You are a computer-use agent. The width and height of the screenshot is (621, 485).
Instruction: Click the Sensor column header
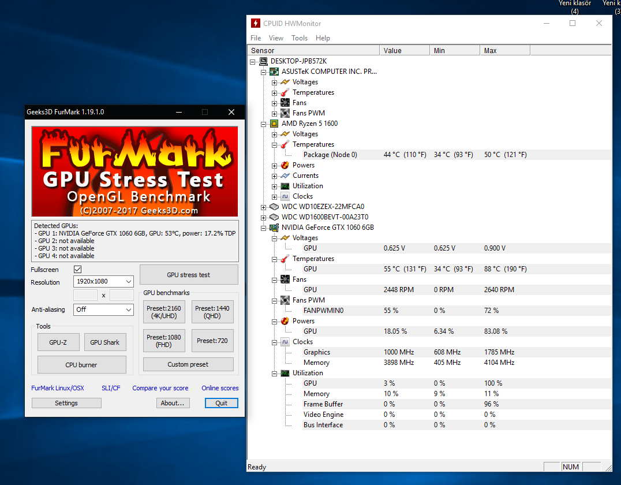coord(313,50)
